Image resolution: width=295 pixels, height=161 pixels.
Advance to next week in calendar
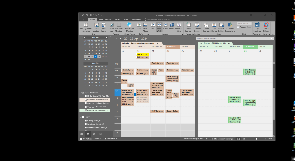[121, 38]
